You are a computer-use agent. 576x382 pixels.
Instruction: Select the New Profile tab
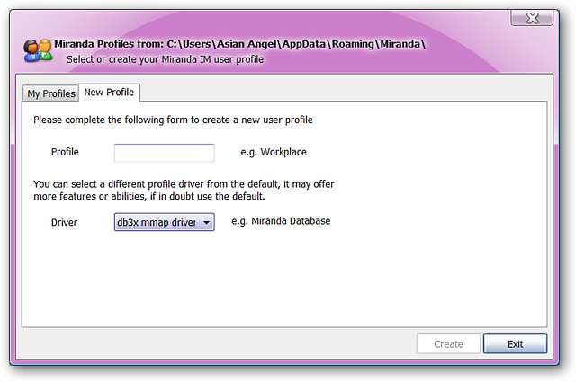[109, 93]
